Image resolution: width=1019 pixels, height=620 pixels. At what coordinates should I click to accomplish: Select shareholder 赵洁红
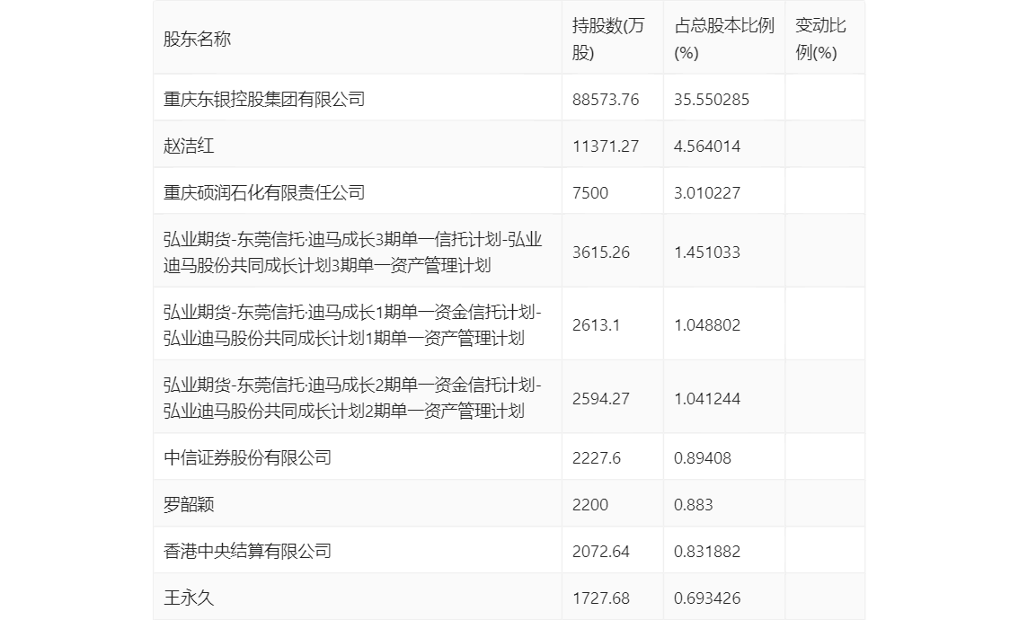(189, 146)
